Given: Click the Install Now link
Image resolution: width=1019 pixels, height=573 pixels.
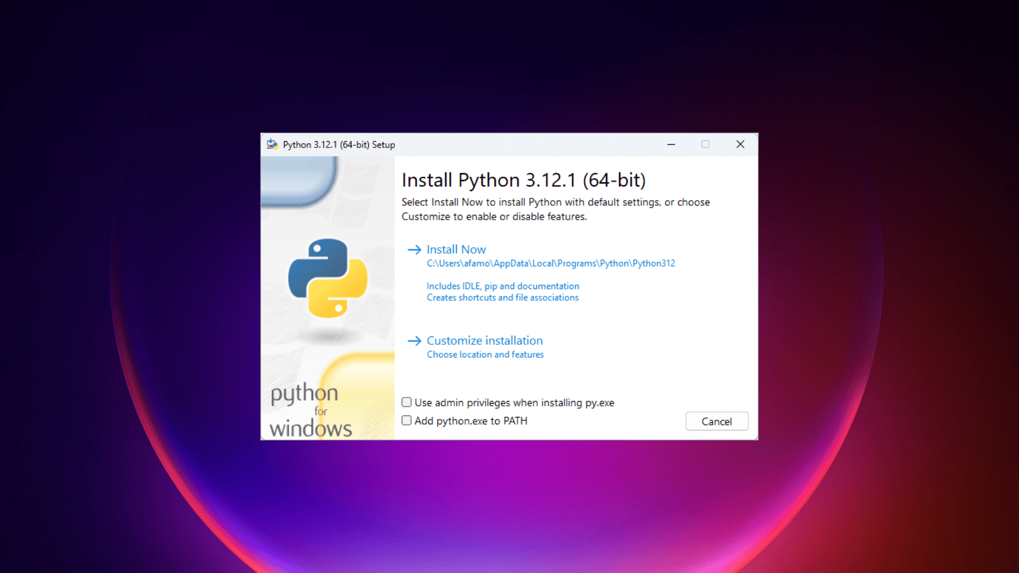Looking at the screenshot, I should [456, 249].
